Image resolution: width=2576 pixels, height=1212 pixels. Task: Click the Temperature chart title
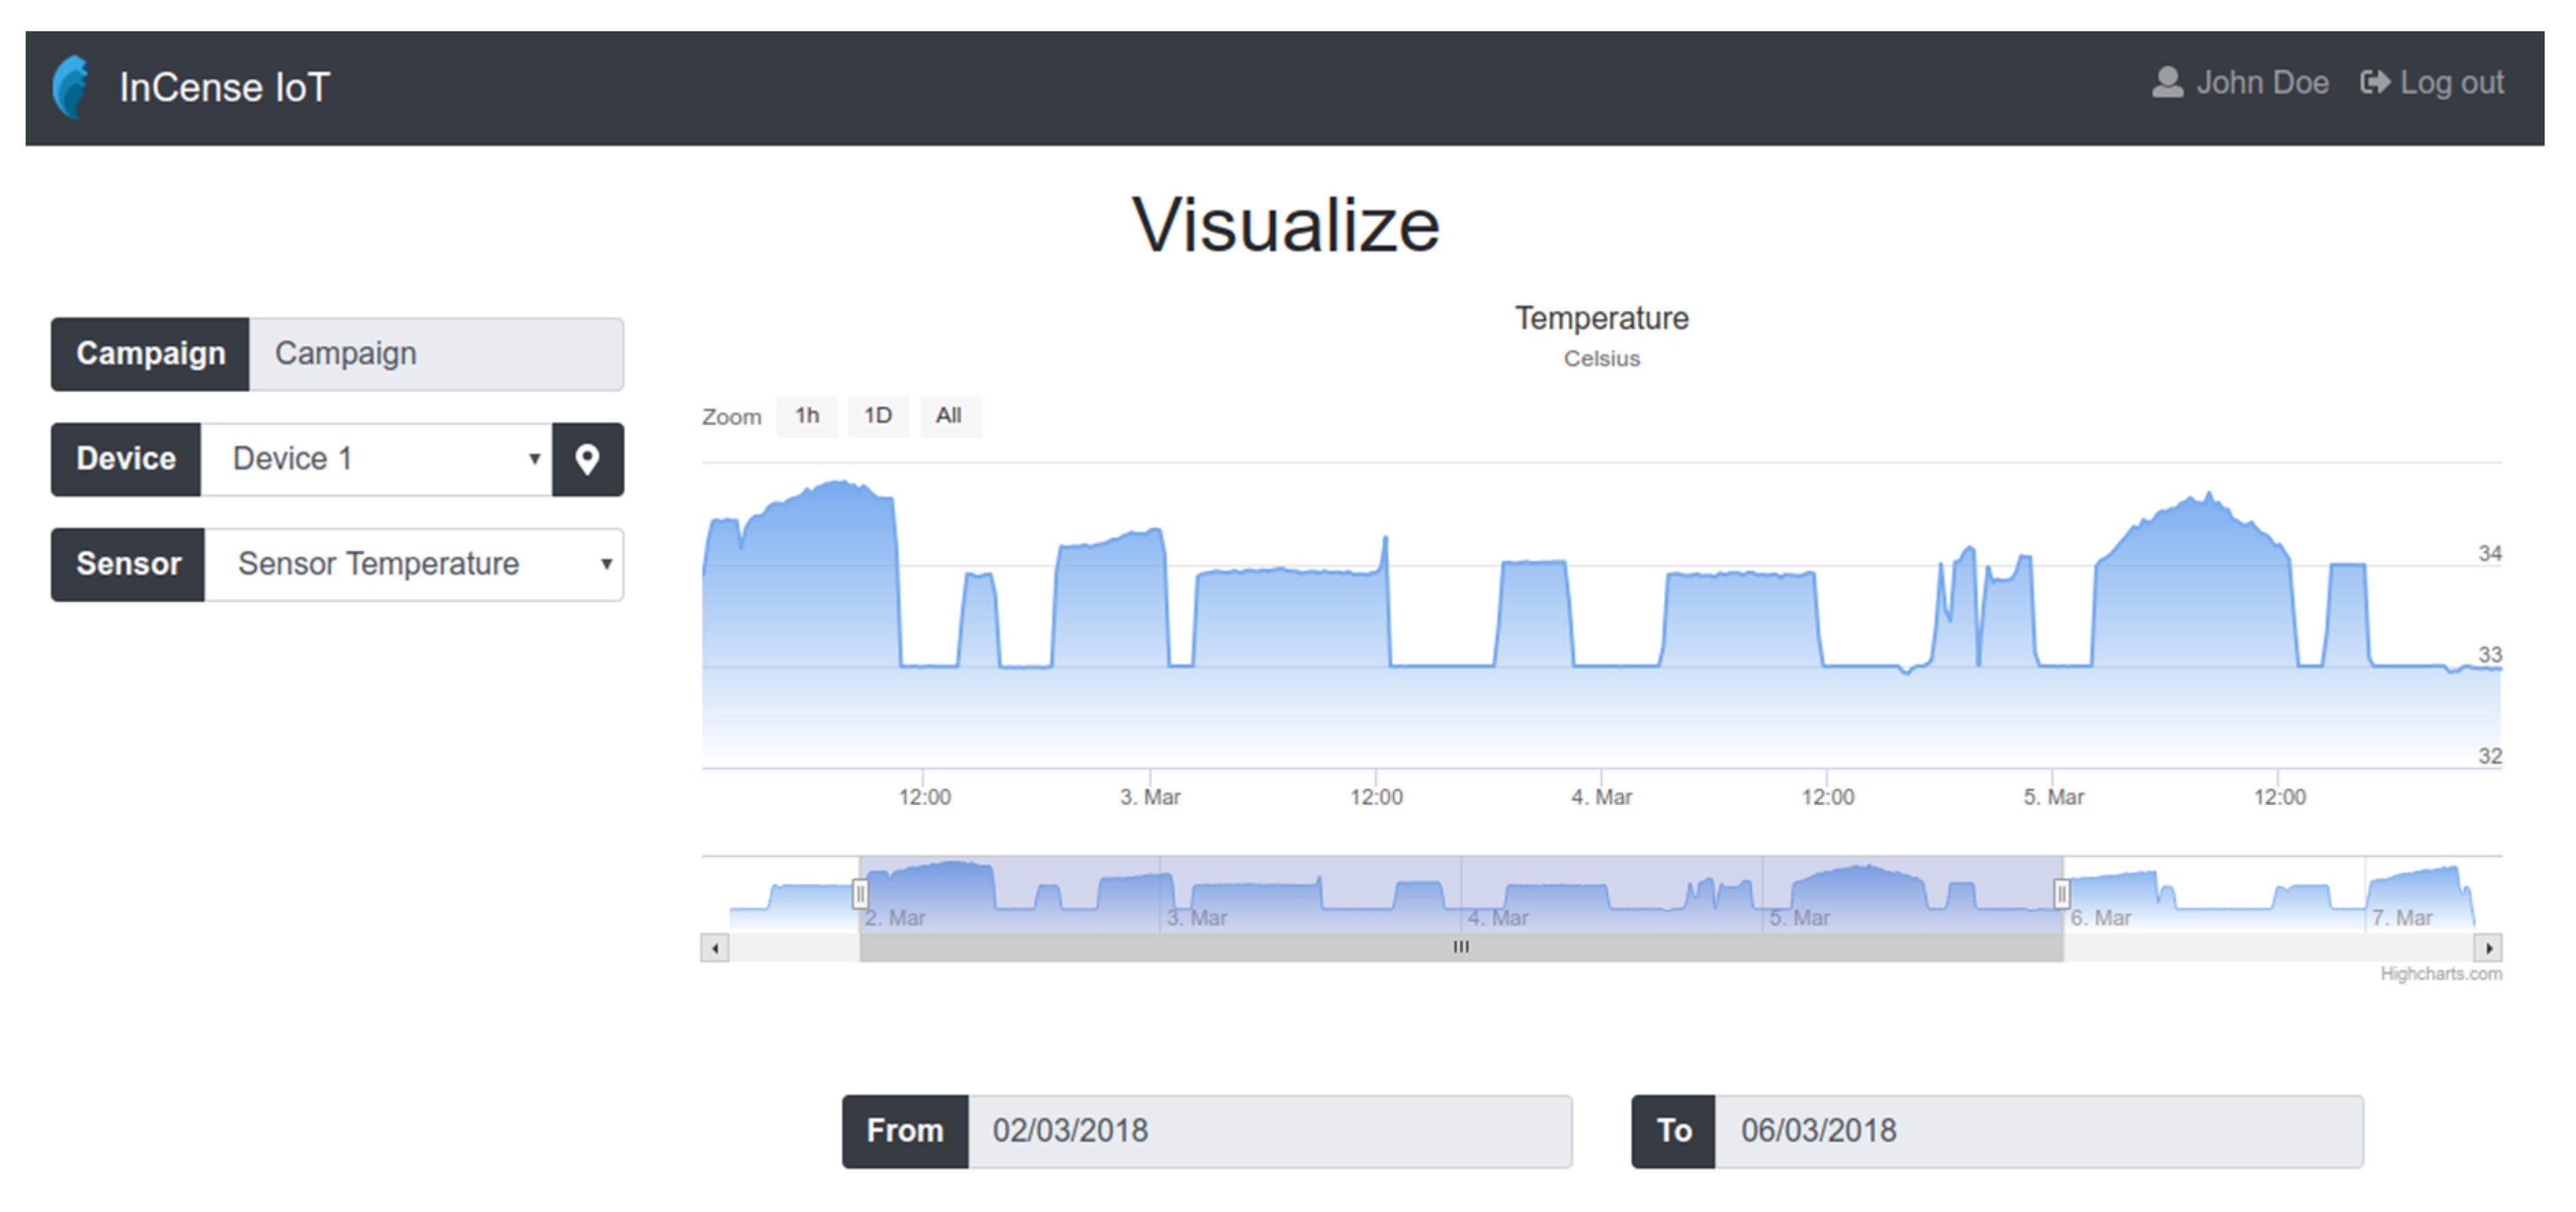pyautogui.click(x=1601, y=318)
